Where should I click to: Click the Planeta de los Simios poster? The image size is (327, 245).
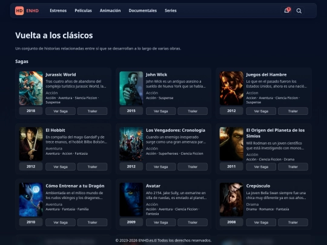[231, 144]
